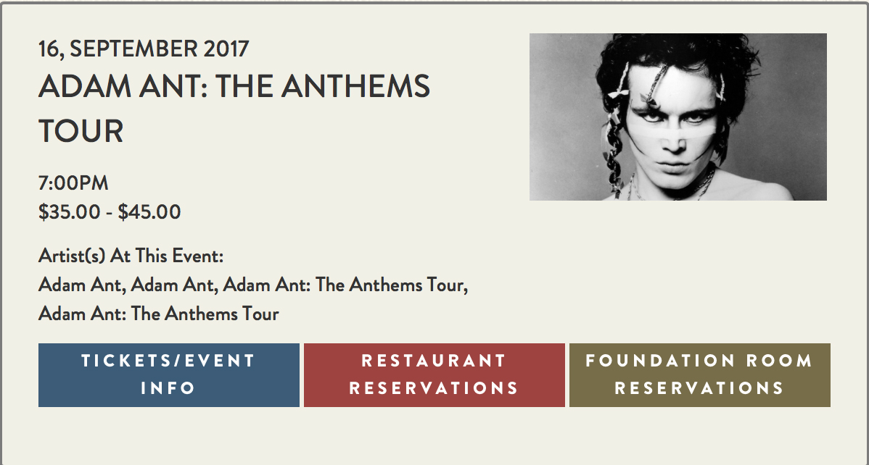Screen dimensions: 869x465
Task: Click the second Adam Ant in artist list
Action: (174, 285)
